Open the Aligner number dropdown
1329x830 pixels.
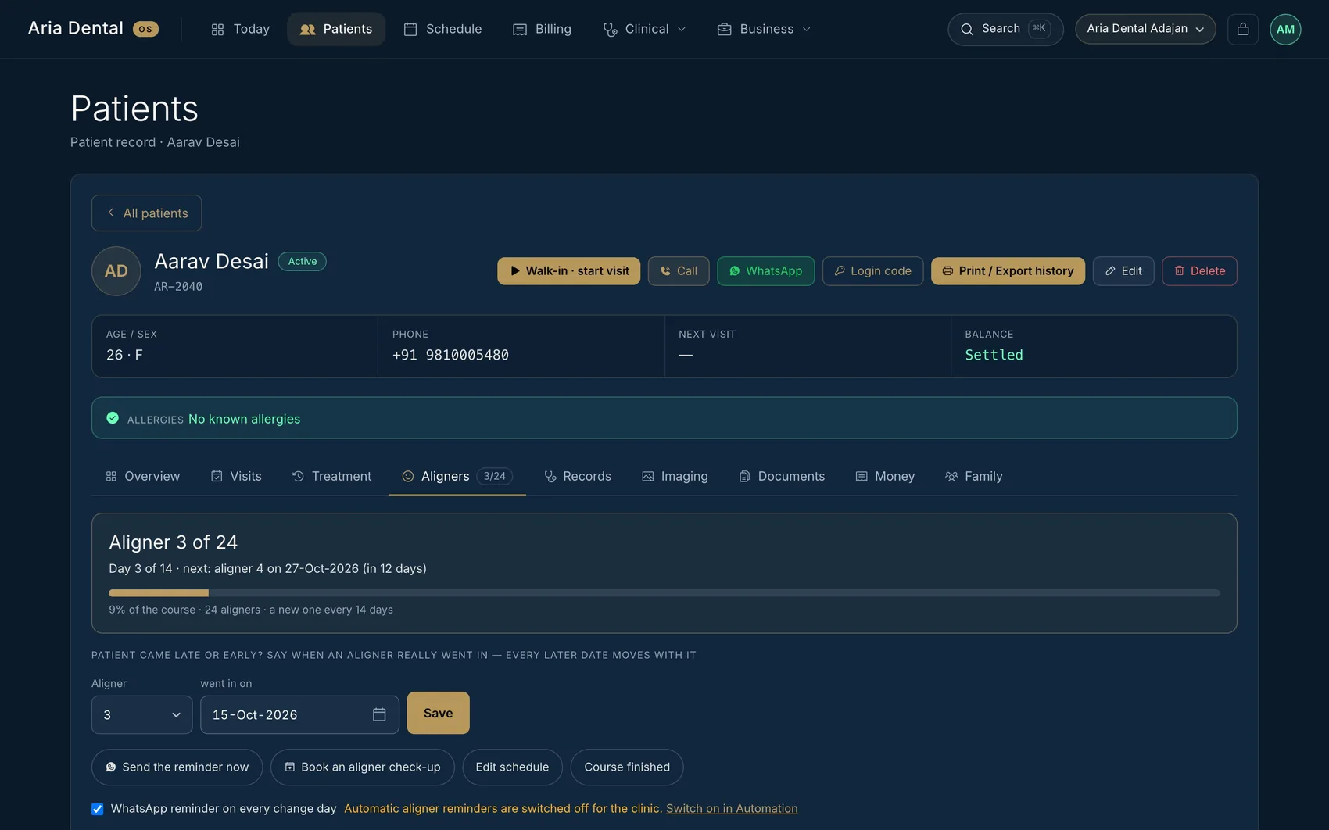141,714
